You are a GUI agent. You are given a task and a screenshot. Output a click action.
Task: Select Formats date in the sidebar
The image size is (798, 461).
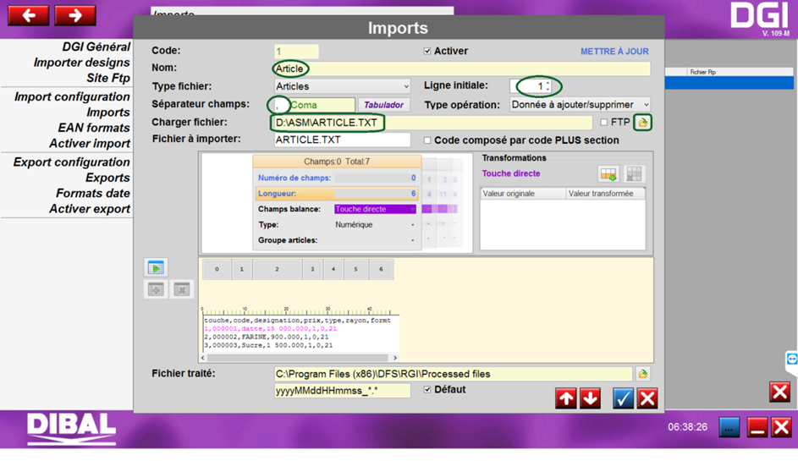pyautogui.click(x=93, y=193)
